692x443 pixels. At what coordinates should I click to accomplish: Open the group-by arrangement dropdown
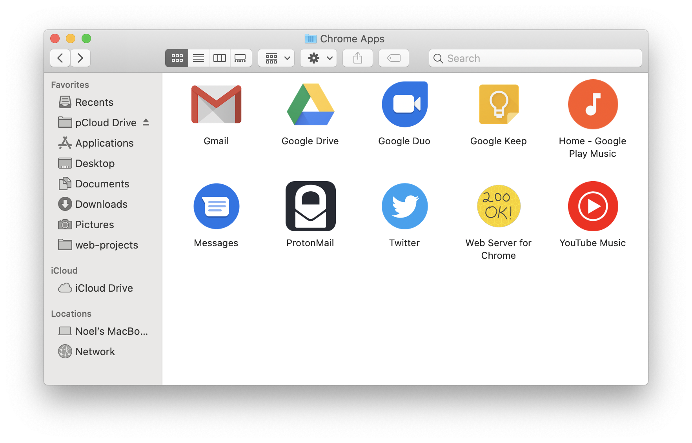[276, 58]
